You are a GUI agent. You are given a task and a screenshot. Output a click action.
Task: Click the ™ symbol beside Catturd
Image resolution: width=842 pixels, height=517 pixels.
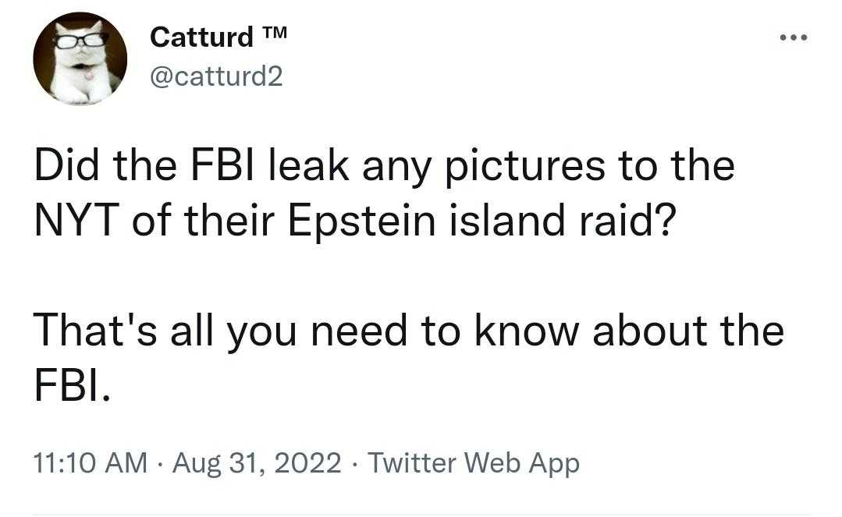tap(275, 33)
